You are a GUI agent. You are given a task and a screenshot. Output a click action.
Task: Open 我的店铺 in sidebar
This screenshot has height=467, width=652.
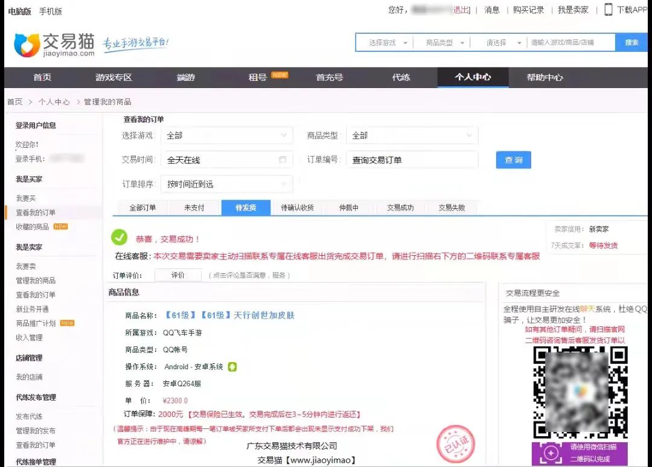pyautogui.click(x=29, y=377)
